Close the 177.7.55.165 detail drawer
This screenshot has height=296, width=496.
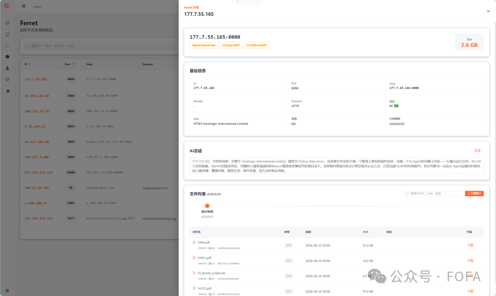tap(488, 11)
